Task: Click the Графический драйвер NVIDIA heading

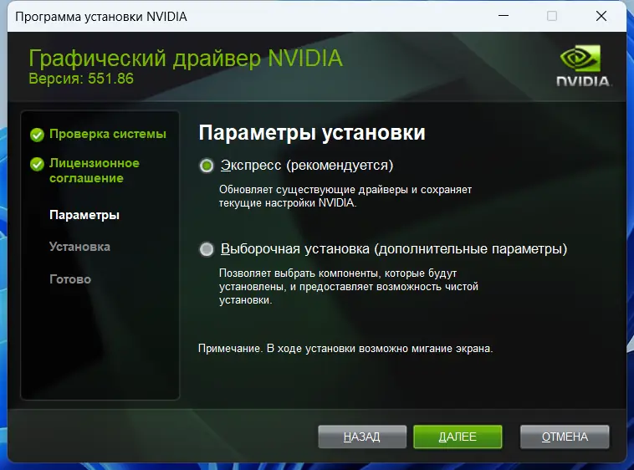Action: 186,59
